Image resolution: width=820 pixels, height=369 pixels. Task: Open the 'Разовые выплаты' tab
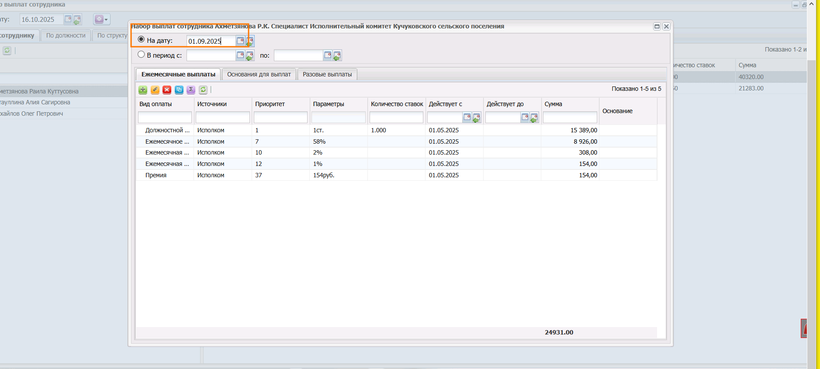[x=327, y=75]
